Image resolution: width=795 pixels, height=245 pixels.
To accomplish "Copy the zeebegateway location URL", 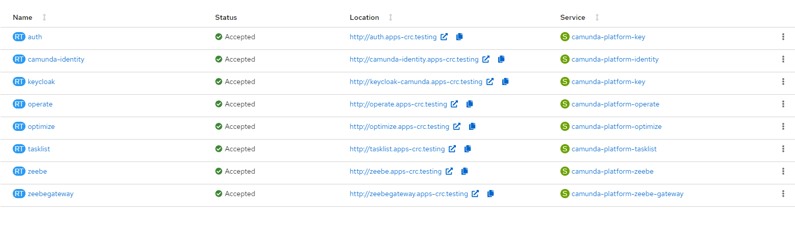I will (491, 194).
